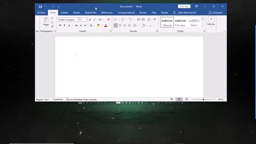Select the Revisar tab
This screenshot has width=256, height=144.
point(143,12)
